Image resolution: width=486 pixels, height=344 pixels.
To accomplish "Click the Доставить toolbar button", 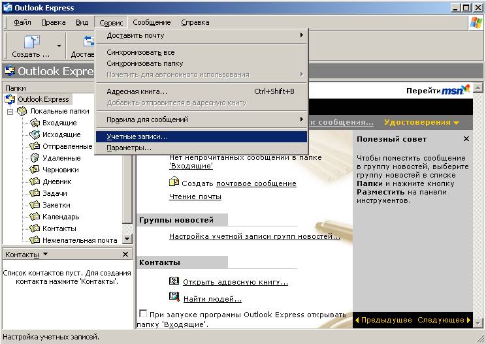I will pyautogui.click(x=82, y=46).
